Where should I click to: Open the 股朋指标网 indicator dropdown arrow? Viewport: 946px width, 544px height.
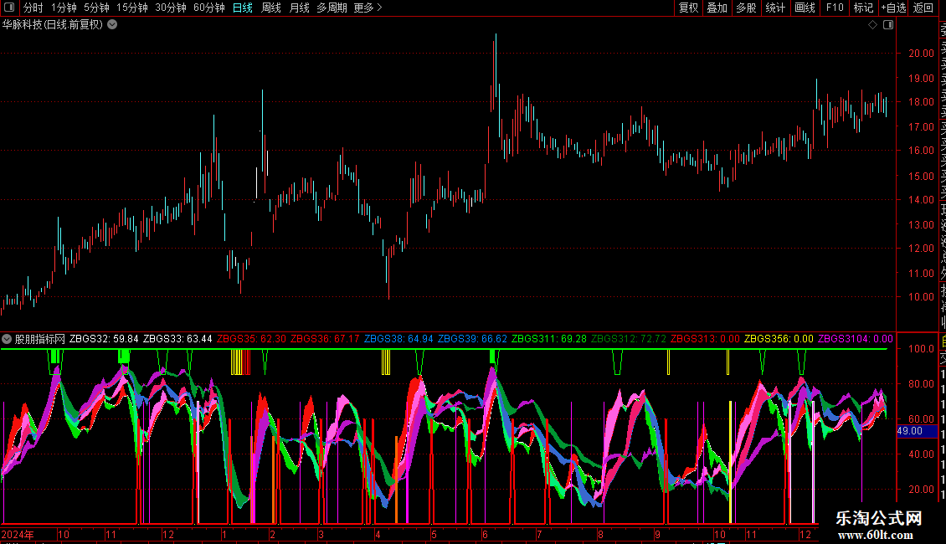pyautogui.click(x=7, y=339)
